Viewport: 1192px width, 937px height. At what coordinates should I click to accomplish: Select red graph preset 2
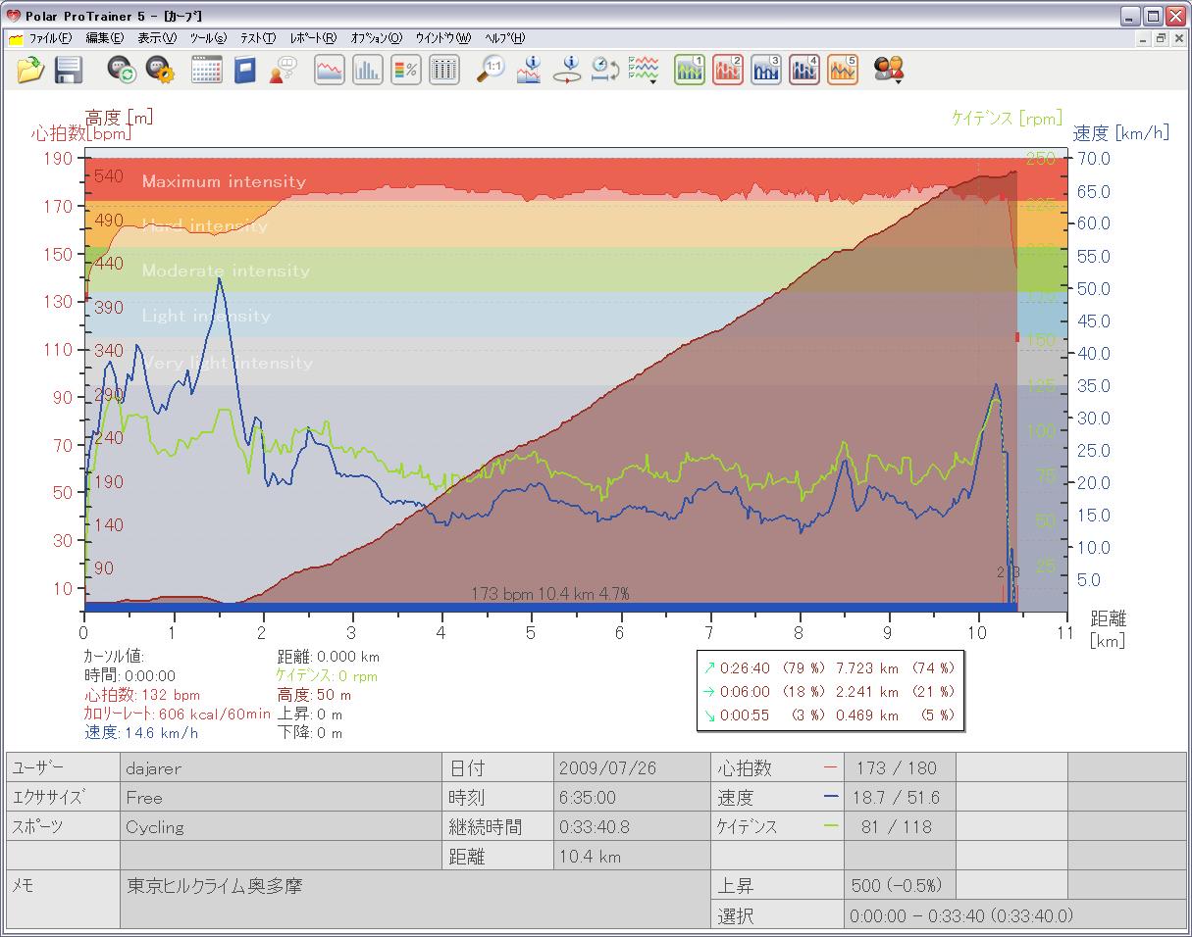click(728, 70)
